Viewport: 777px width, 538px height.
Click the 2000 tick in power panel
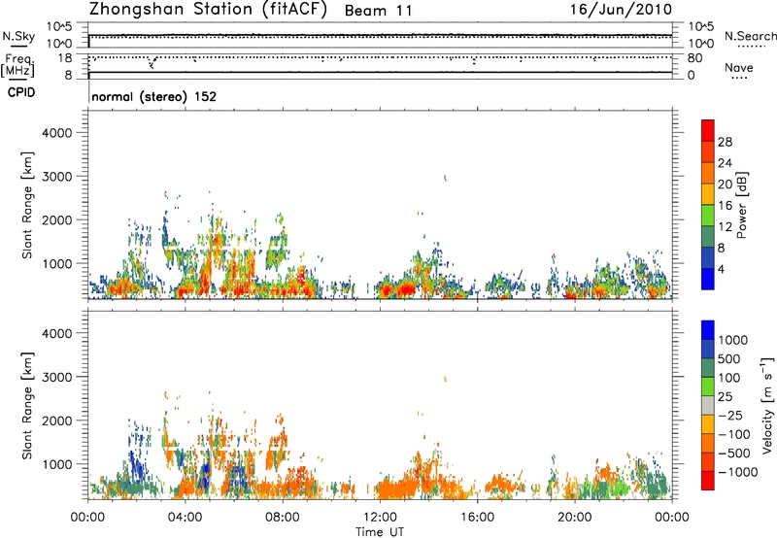click(57, 219)
